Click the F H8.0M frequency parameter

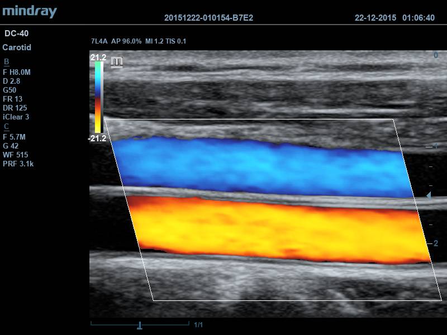tap(17, 71)
